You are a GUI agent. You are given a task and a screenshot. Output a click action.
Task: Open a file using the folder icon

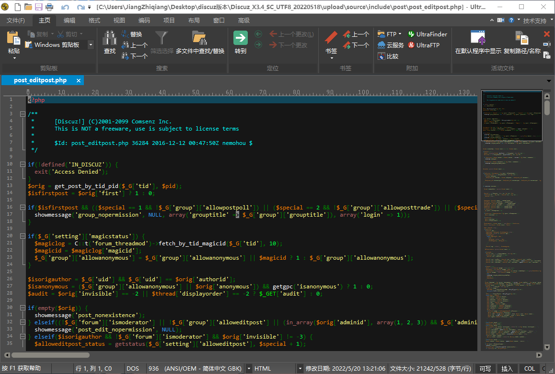[x=28, y=7]
